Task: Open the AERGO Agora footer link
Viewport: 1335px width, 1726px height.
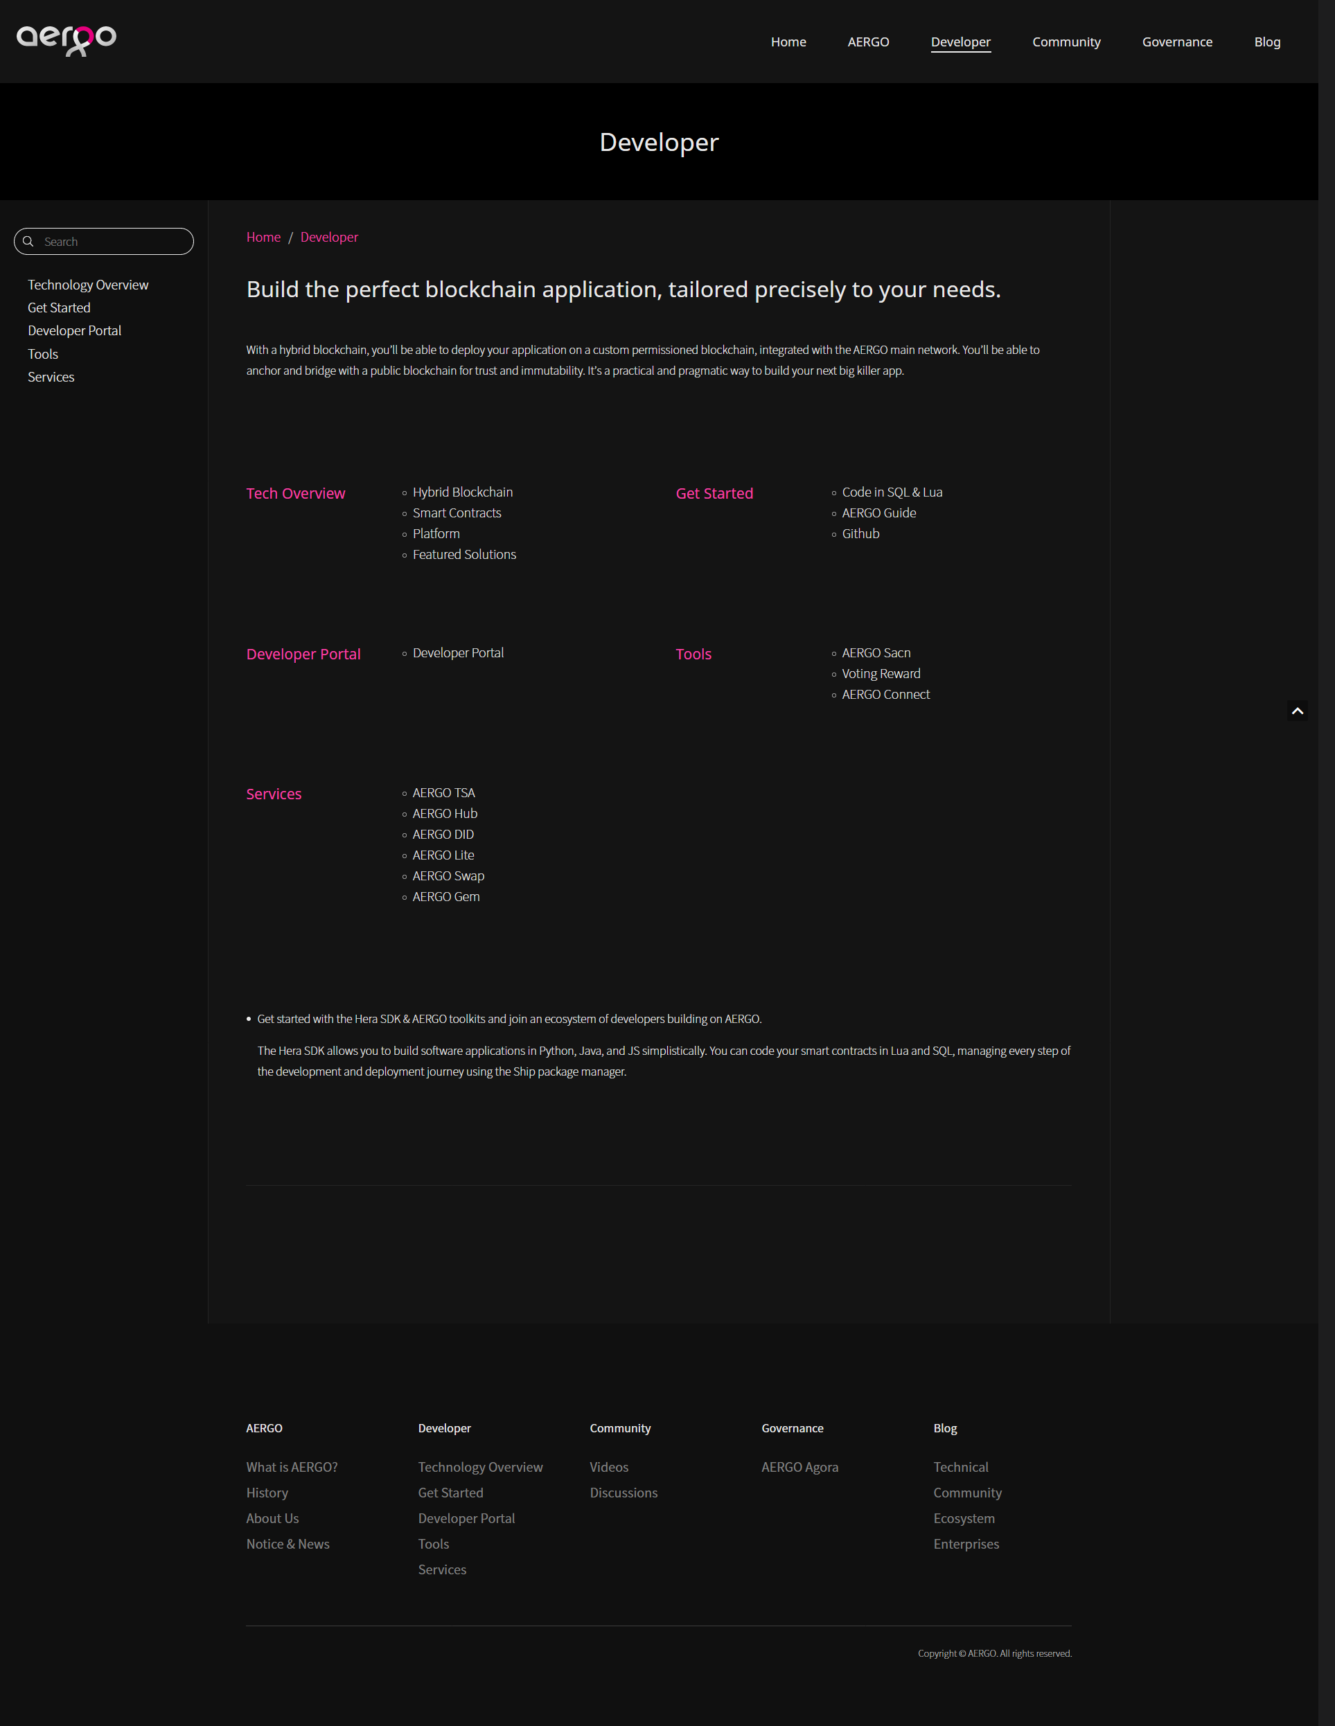Action: tap(800, 1467)
